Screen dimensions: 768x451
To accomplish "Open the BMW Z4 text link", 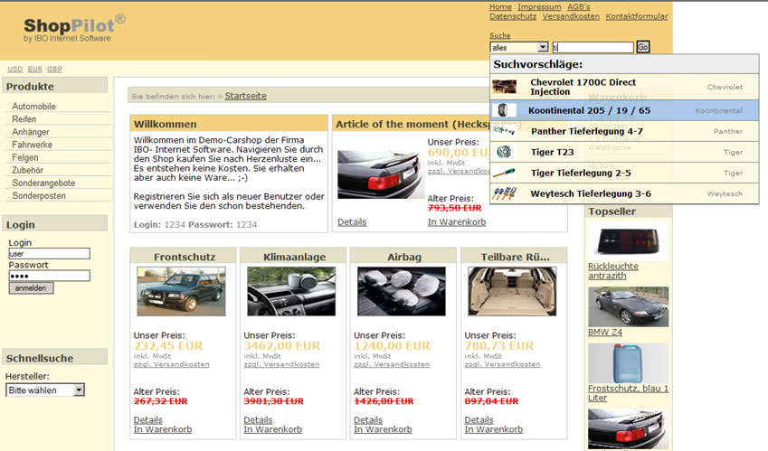I will tap(605, 332).
